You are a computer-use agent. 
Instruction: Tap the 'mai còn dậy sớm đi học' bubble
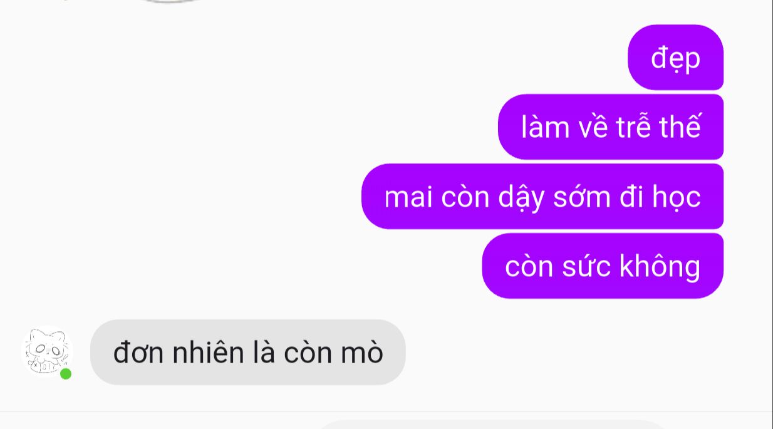[x=542, y=197]
